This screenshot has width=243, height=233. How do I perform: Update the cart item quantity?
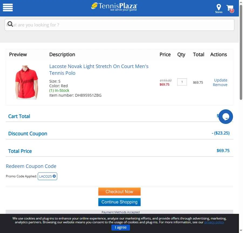[221, 80]
